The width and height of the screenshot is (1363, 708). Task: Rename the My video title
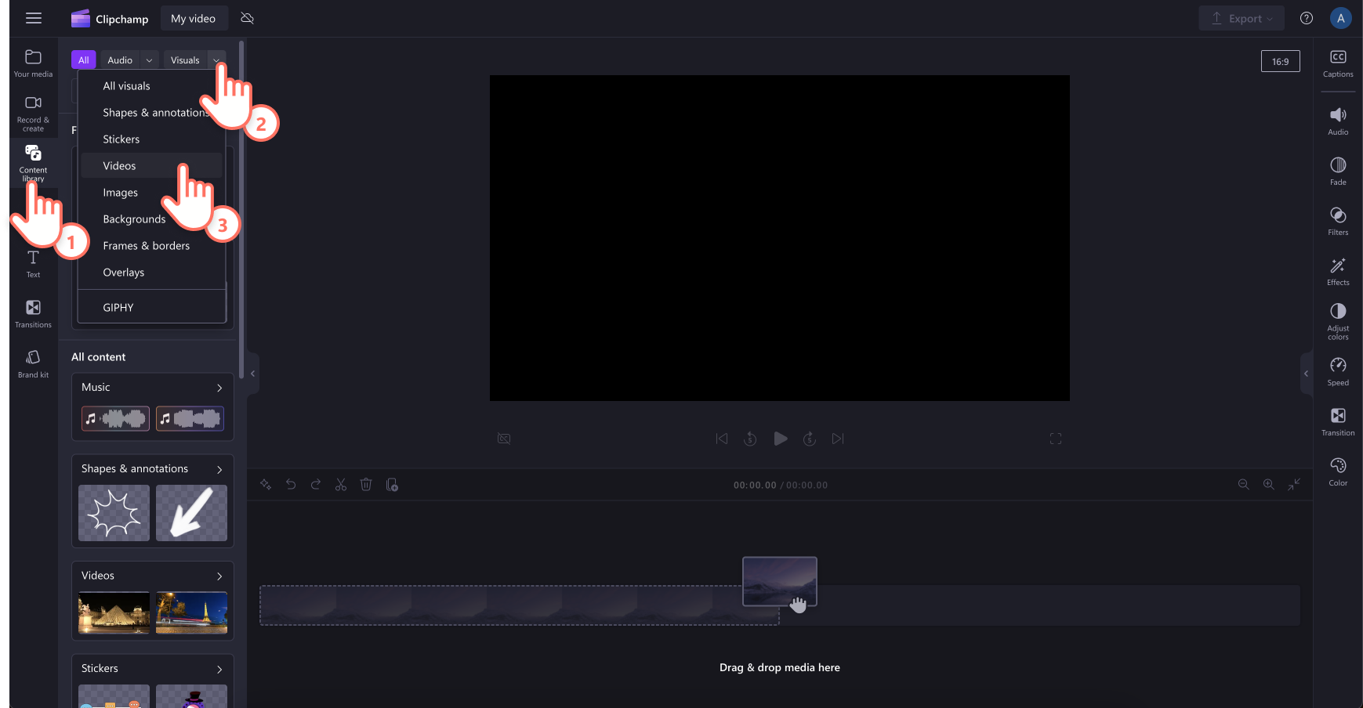194,18
